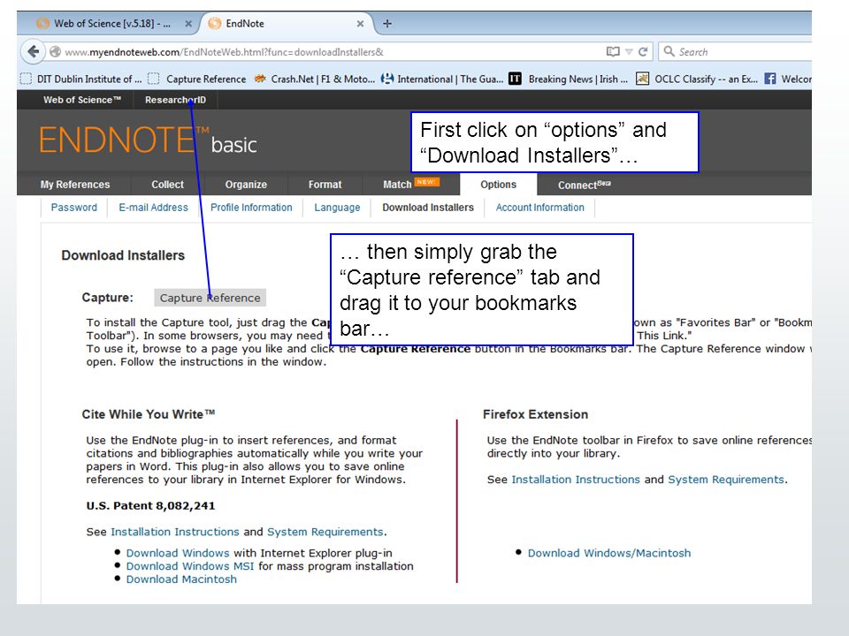Click the ENDNOTE basic logo
This screenshot has height=636, width=849.
click(148, 140)
